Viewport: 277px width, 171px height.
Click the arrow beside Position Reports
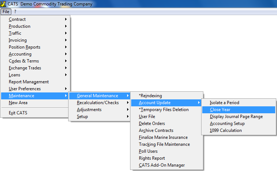tap(66, 47)
